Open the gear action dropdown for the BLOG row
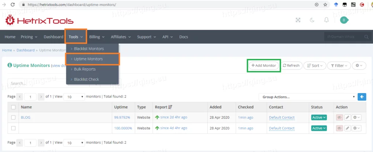 point(357,117)
